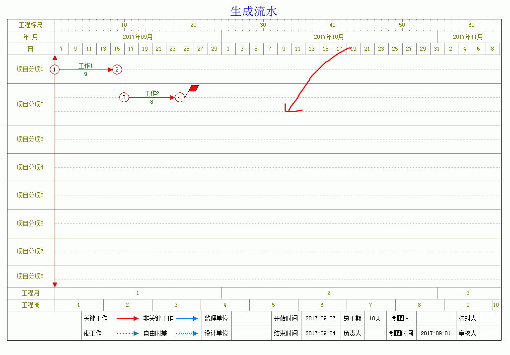The height and width of the screenshot is (355, 510).
Task: Click the red 关键工作 arrow in legend
Action: [127, 319]
